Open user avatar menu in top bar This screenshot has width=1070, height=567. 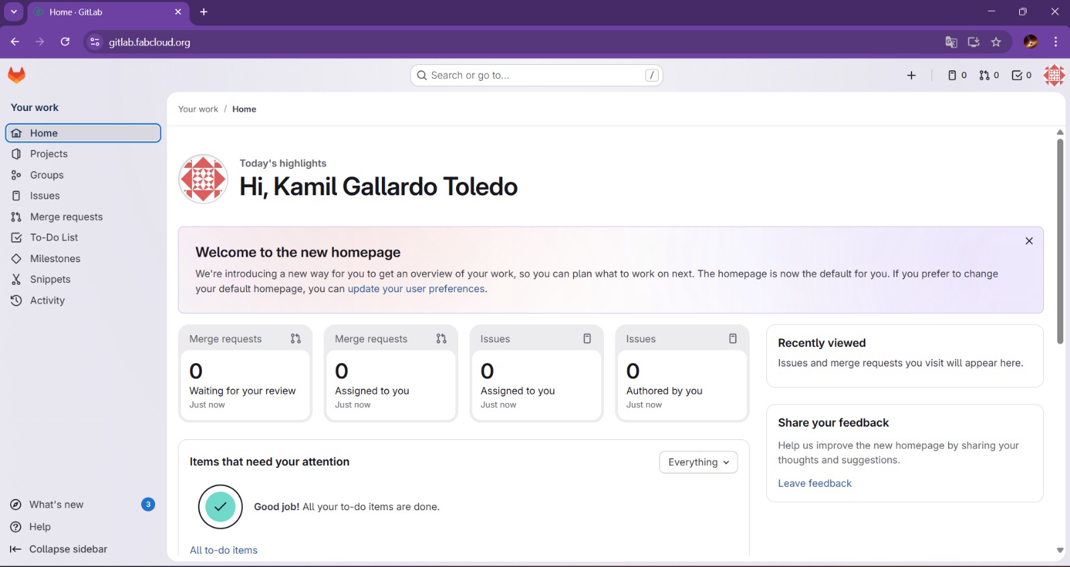tap(1054, 76)
